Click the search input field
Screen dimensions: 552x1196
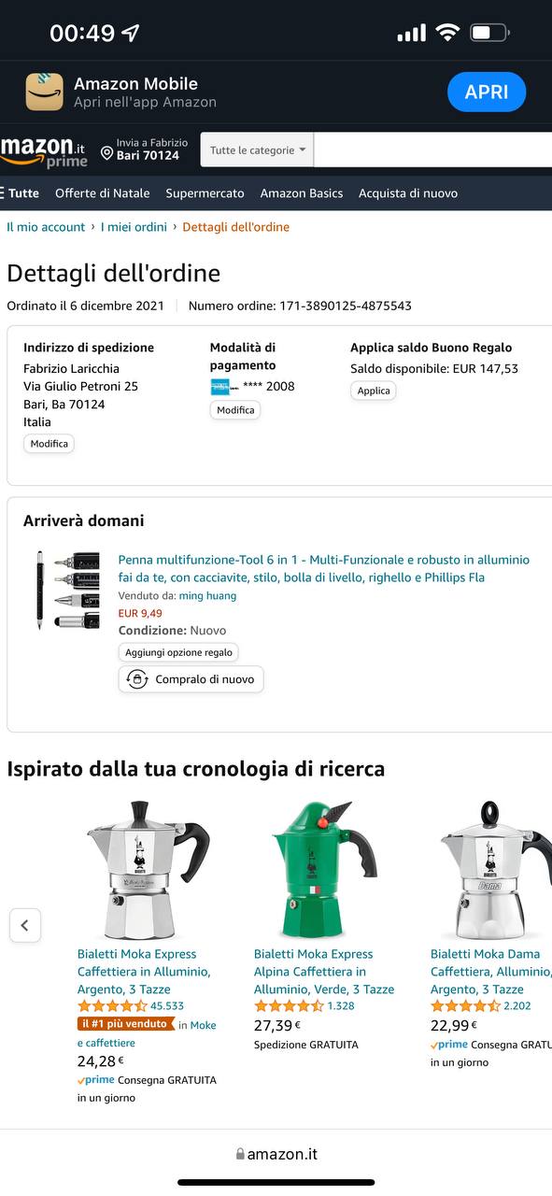(433, 150)
